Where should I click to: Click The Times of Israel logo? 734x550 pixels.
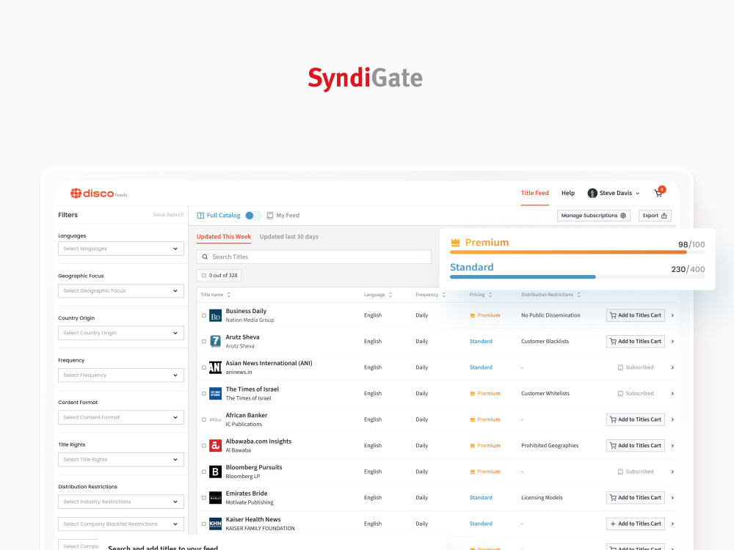pyautogui.click(x=215, y=394)
